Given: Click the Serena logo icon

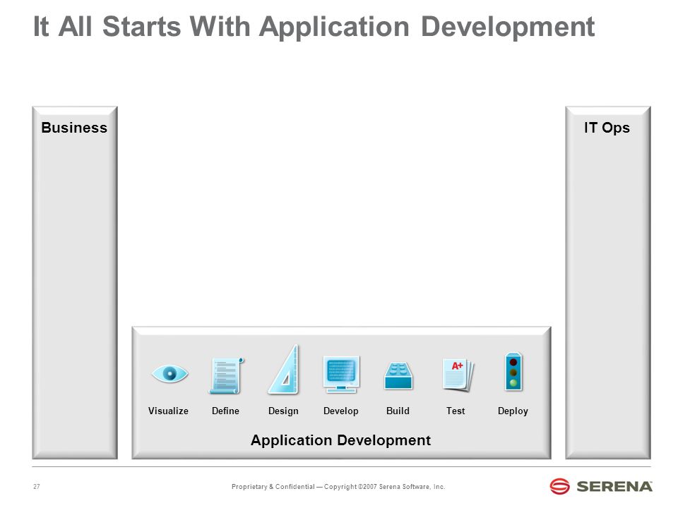Looking at the screenshot, I should click(x=559, y=486).
